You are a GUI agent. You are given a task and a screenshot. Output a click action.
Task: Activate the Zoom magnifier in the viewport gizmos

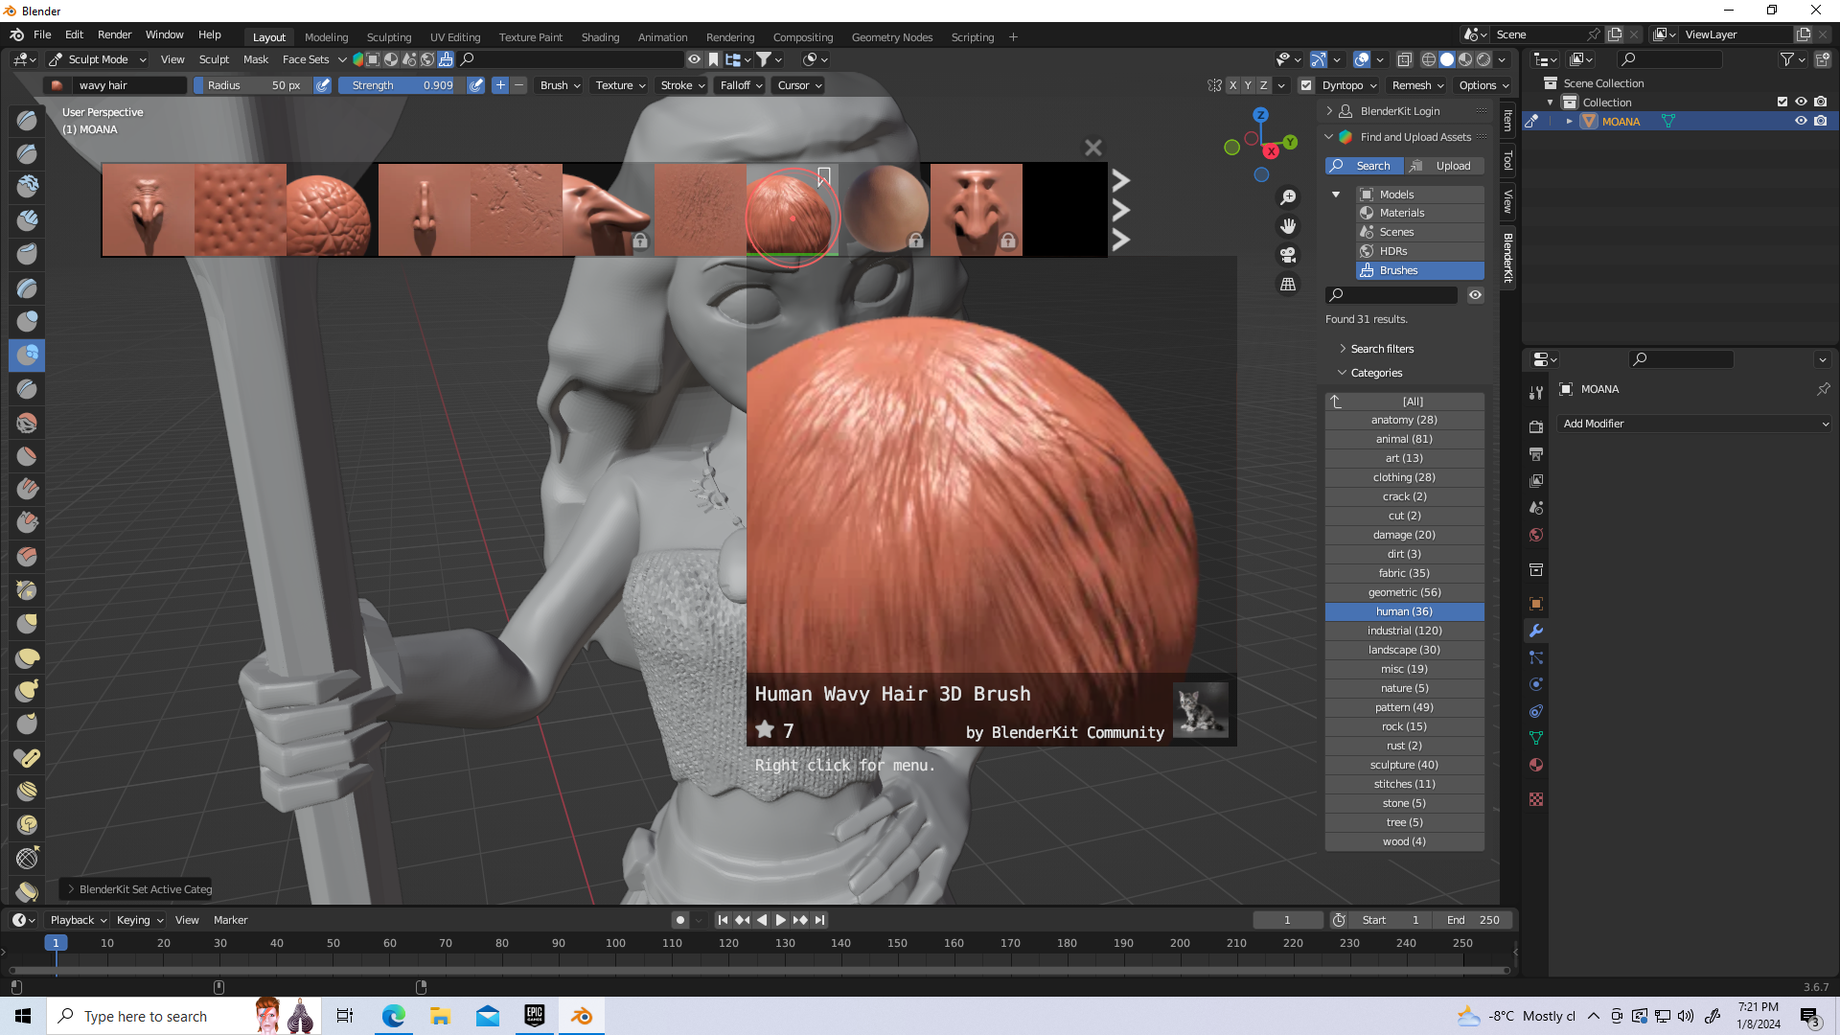click(1288, 195)
